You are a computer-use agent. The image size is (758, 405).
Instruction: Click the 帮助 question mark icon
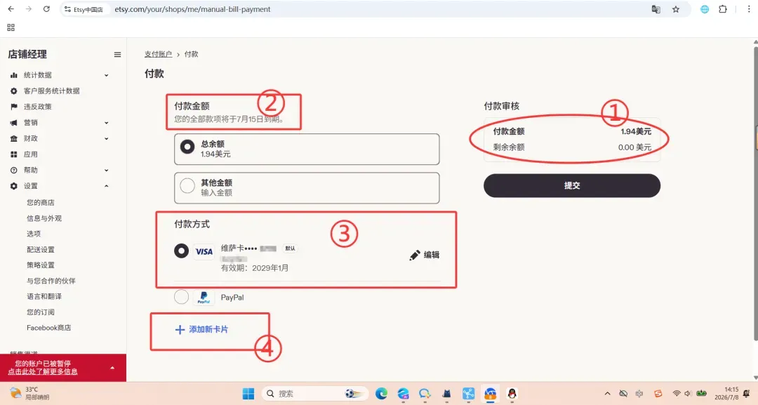tap(13, 170)
